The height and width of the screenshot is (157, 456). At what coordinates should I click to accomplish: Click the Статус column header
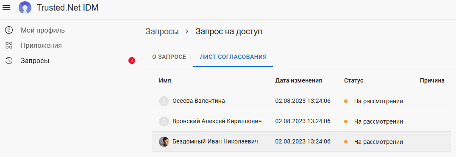(x=353, y=81)
